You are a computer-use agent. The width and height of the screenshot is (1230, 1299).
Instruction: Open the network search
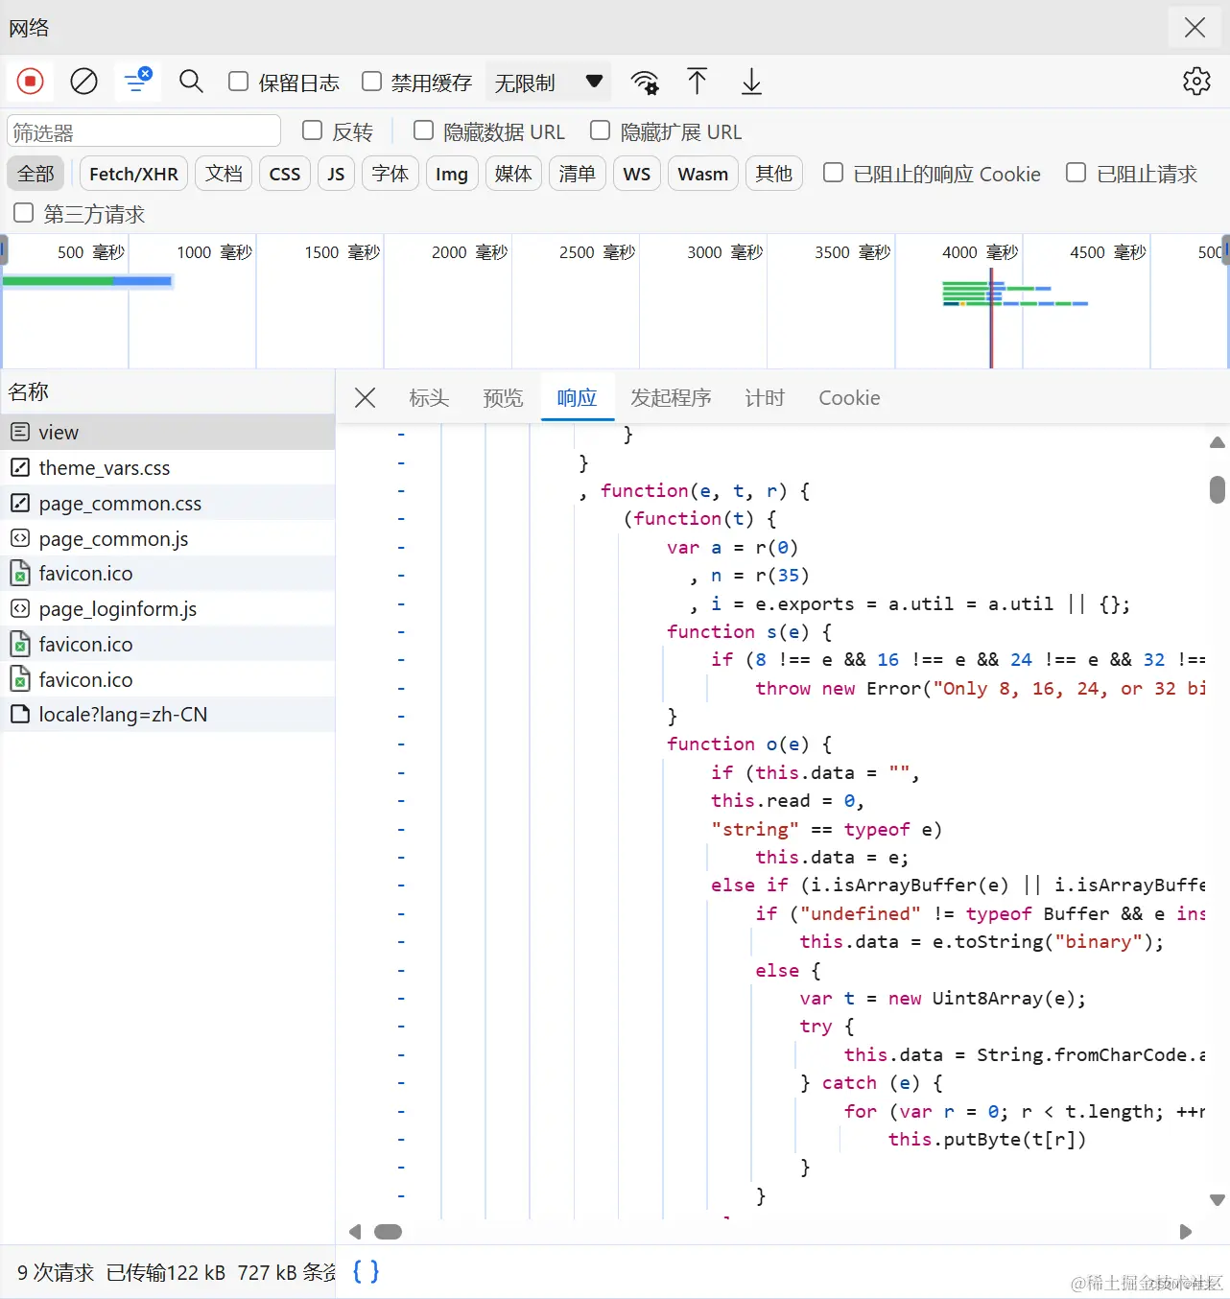191,82
